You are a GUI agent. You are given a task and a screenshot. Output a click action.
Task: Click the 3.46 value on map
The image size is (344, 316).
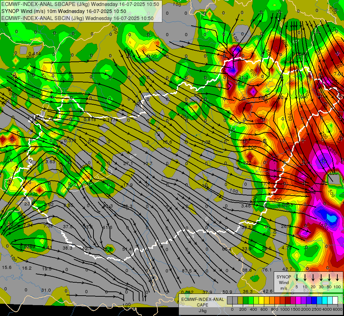(x=246, y=206)
